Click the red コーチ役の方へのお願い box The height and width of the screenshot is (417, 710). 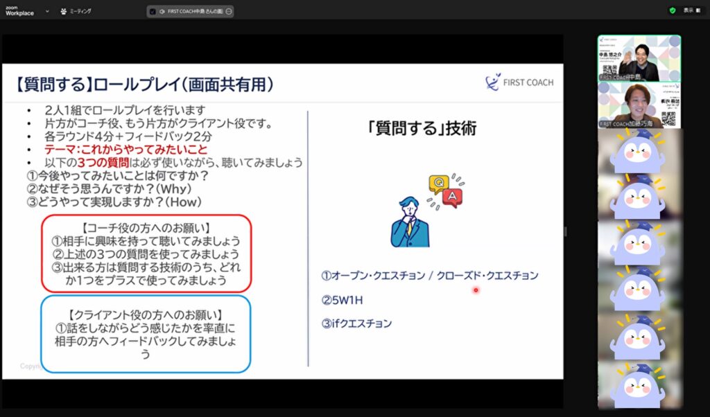(146, 253)
